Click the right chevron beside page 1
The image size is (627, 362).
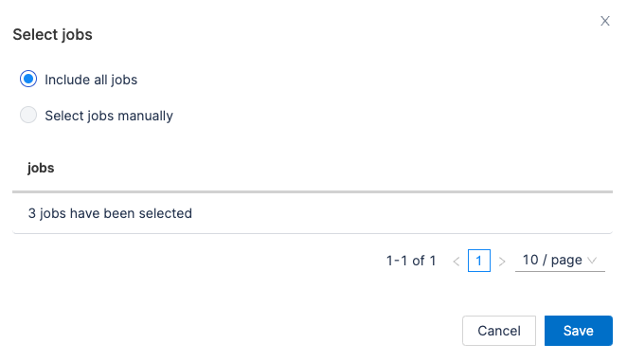click(502, 262)
